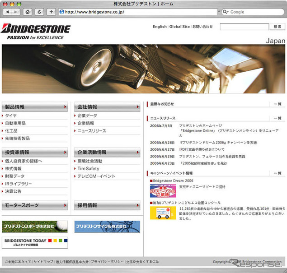Open the 製品情報 menu header
Viewport: 287px width, 273px height.
pyautogui.click(x=35, y=106)
